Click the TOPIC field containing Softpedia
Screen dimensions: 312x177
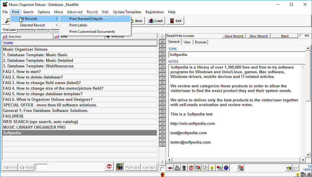coord(237,55)
